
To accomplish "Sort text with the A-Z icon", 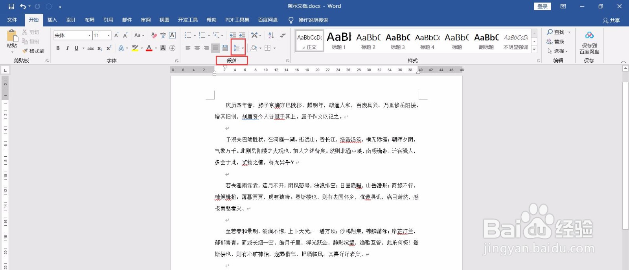I will [x=271, y=35].
